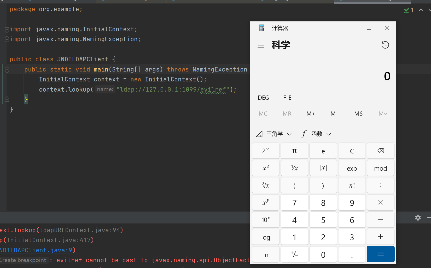
Task: Click the factorial n! key
Action: [352, 185]
